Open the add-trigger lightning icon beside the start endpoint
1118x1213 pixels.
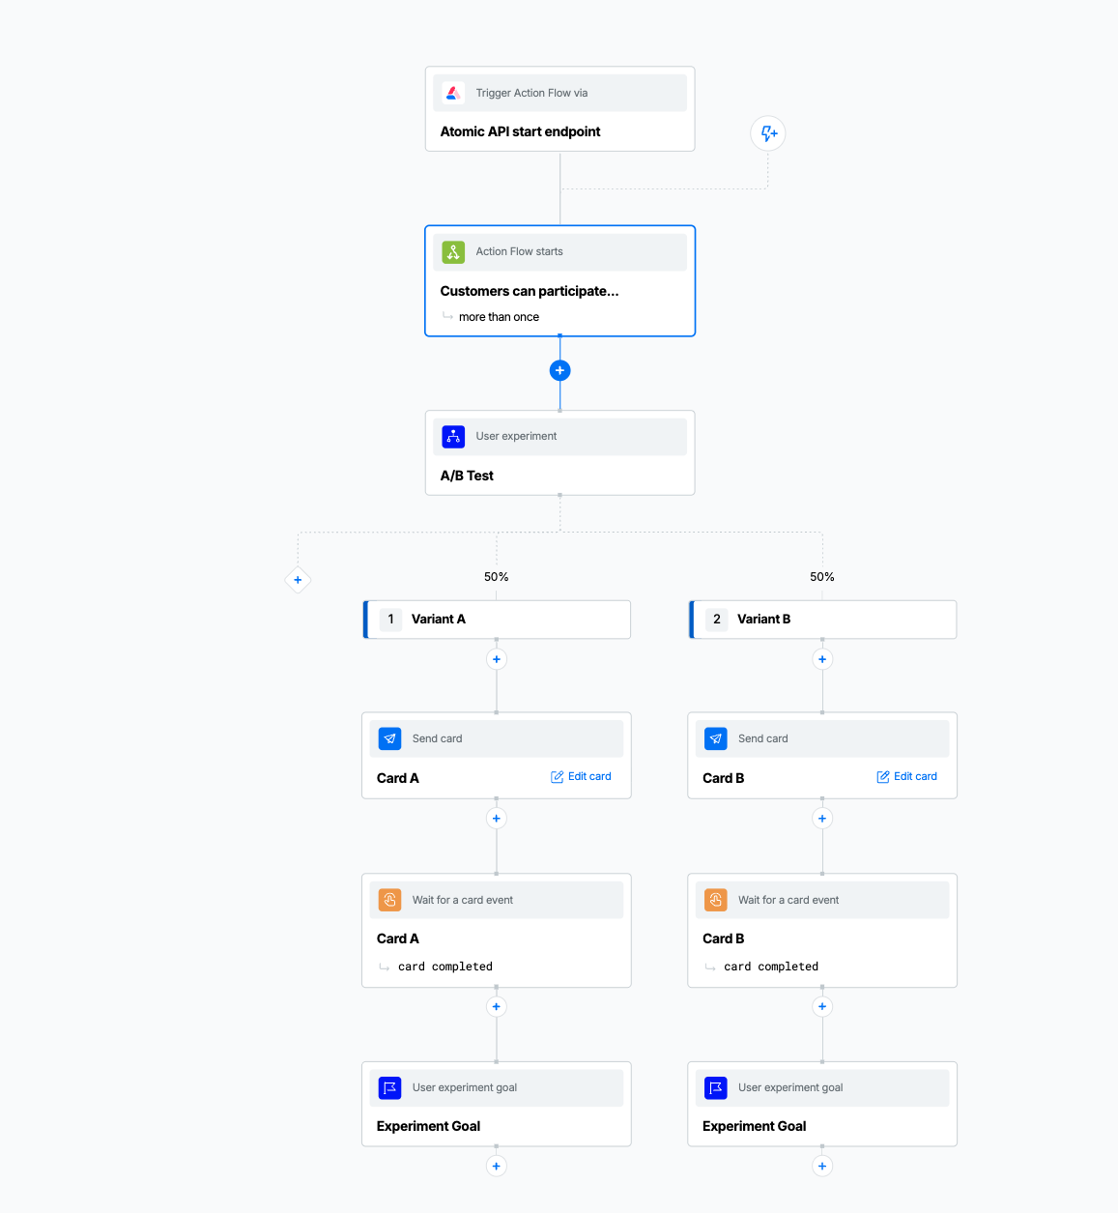pyautogui.click(x=767, y=133)
